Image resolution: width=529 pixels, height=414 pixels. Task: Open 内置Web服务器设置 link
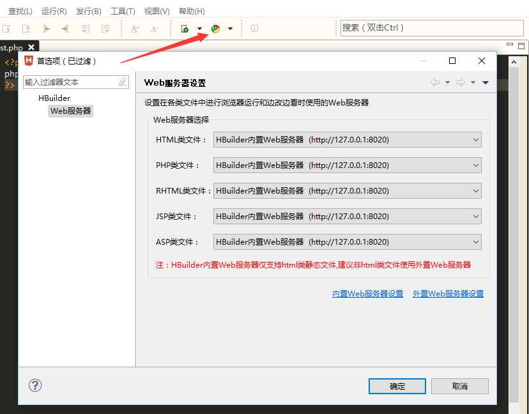368,294
